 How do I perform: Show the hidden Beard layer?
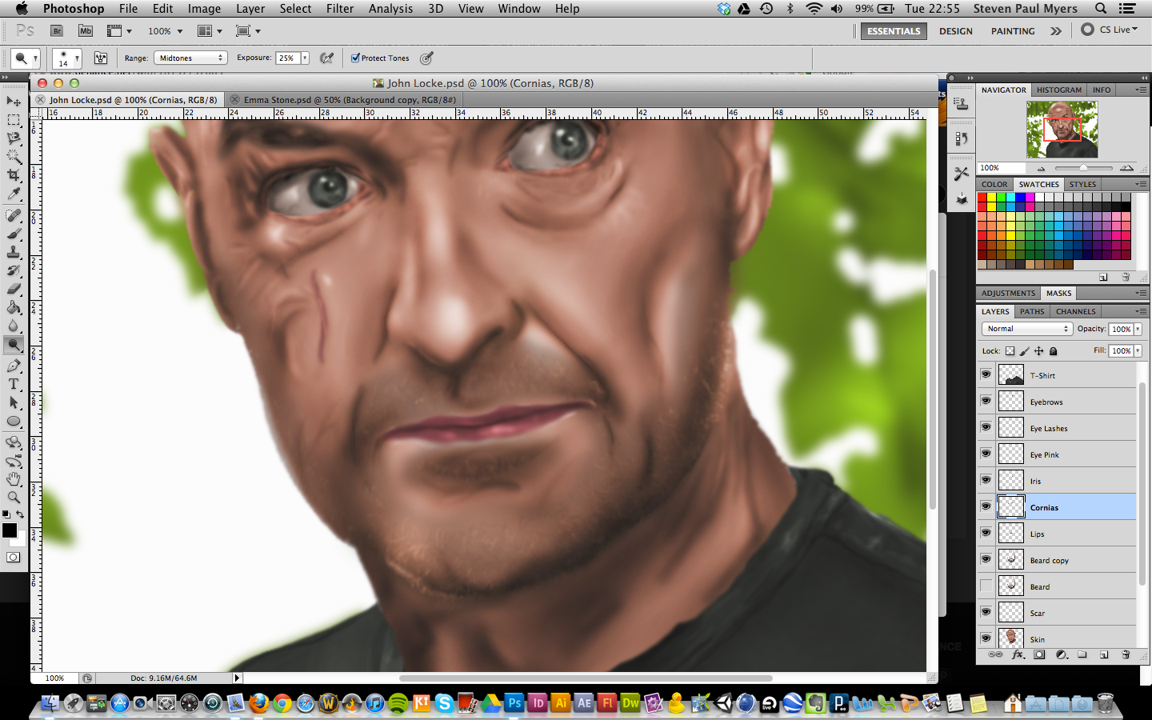986,586
